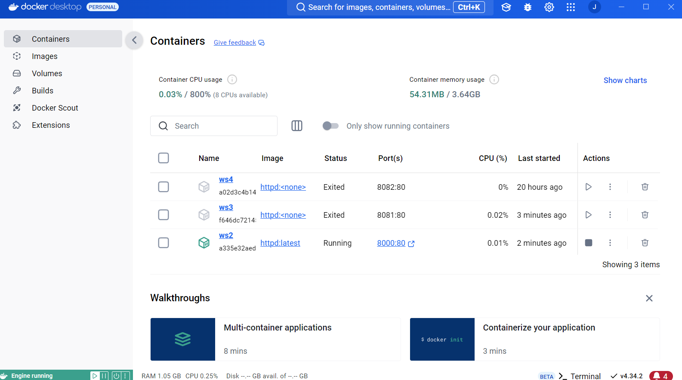
Task: Resume the Docker engine from status bar
Action: pos(95,376)
